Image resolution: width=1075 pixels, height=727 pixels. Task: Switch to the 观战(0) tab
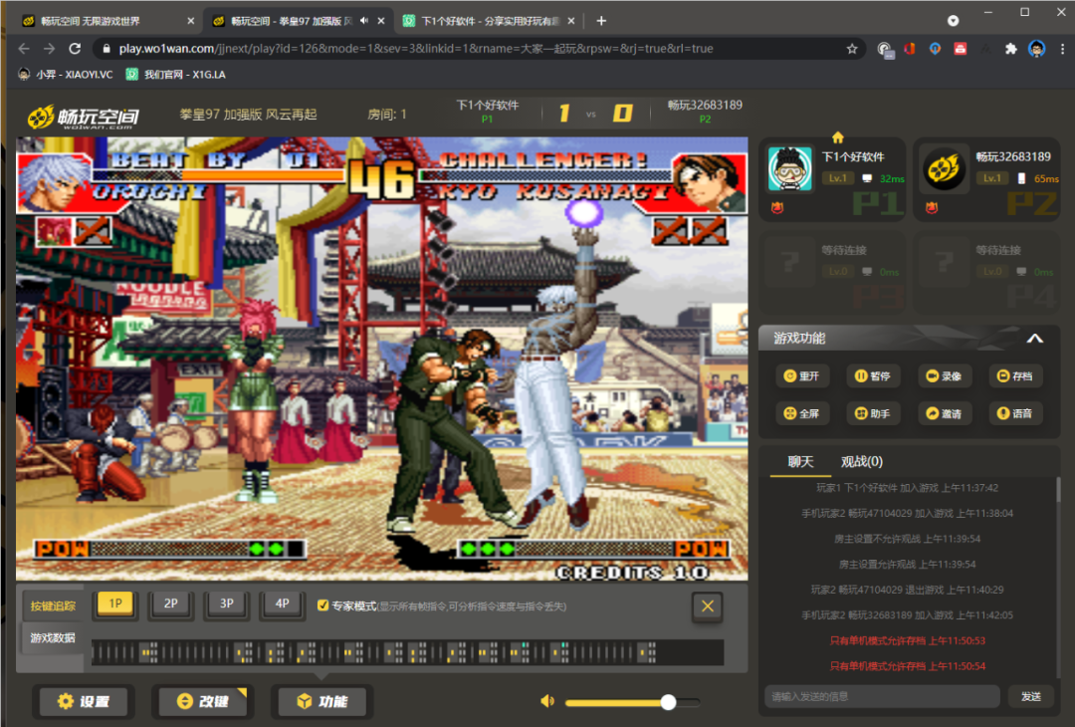point(861,461)
